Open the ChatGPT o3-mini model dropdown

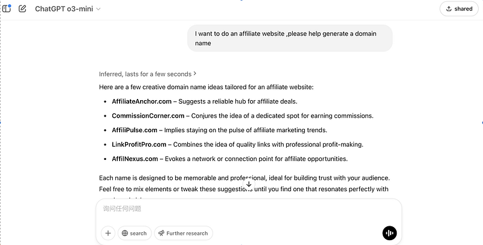tap(68, 9)
